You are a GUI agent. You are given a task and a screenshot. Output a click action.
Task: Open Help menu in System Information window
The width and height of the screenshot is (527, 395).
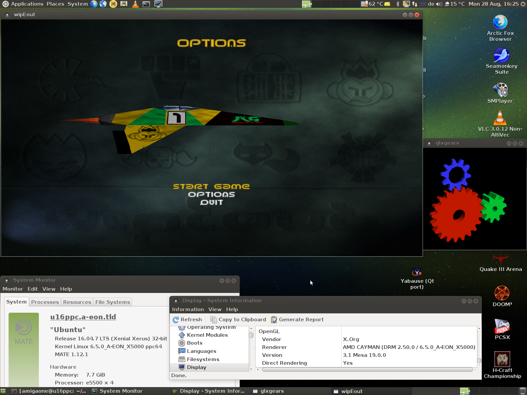tap(232, 309)
